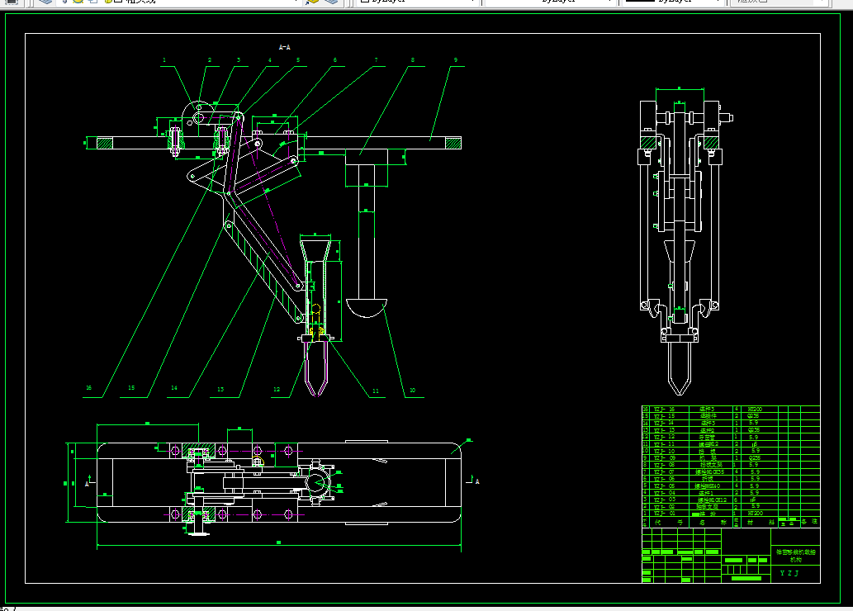Select the A-A section view title

285,47
